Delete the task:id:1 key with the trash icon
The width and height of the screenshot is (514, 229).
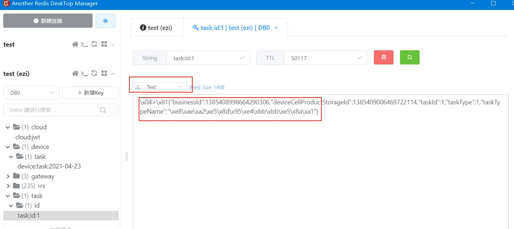383,57
